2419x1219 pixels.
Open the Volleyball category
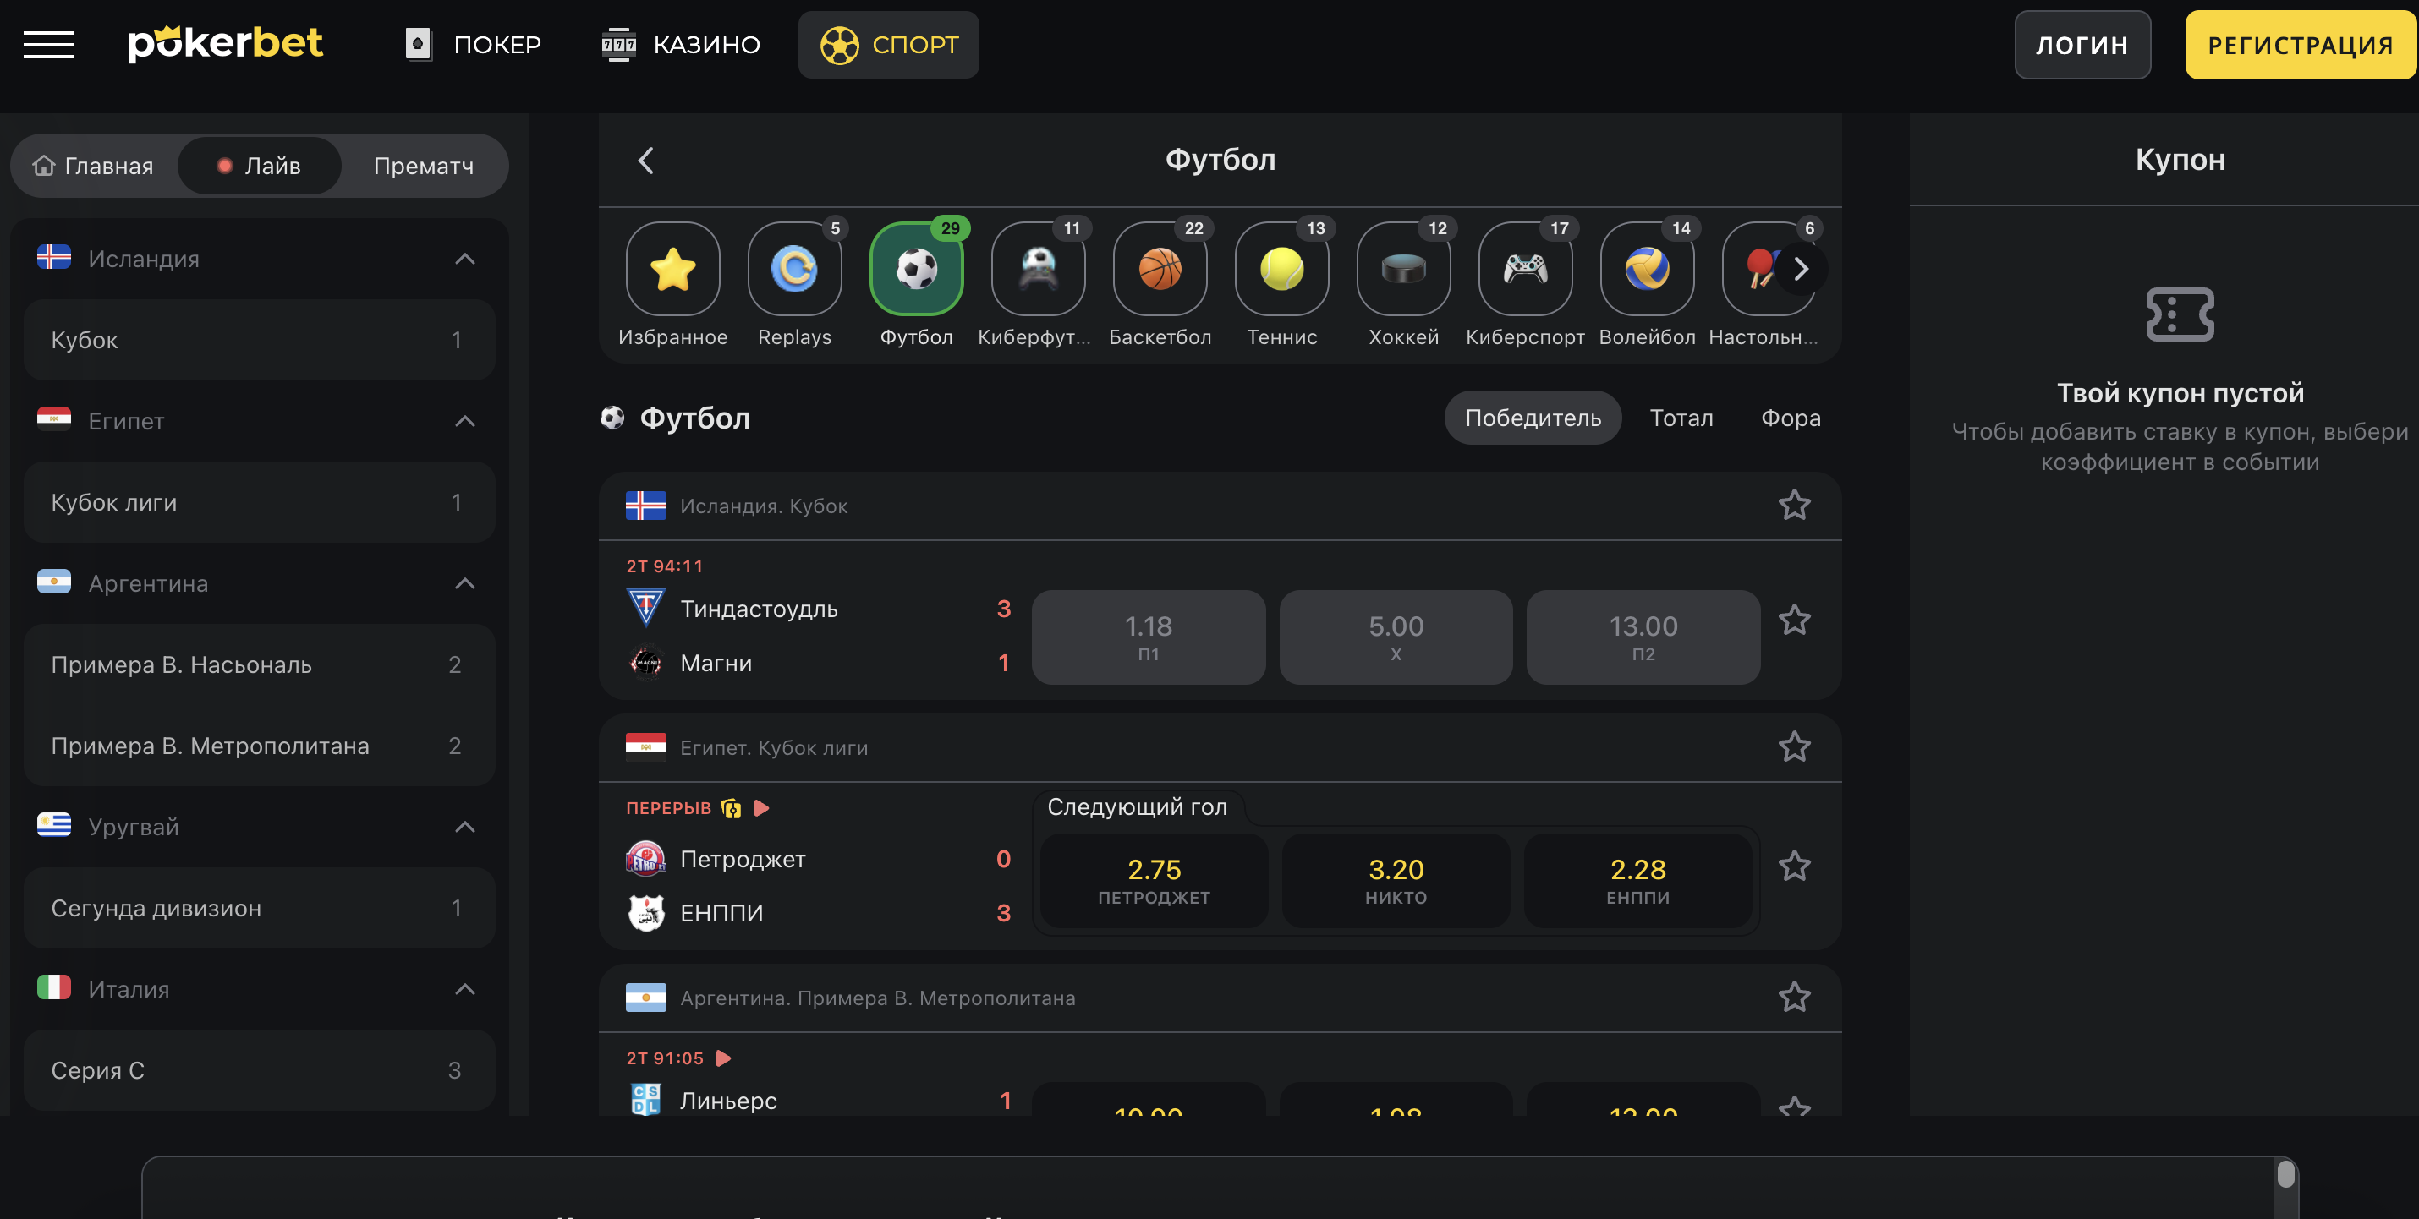point(1646,270)
